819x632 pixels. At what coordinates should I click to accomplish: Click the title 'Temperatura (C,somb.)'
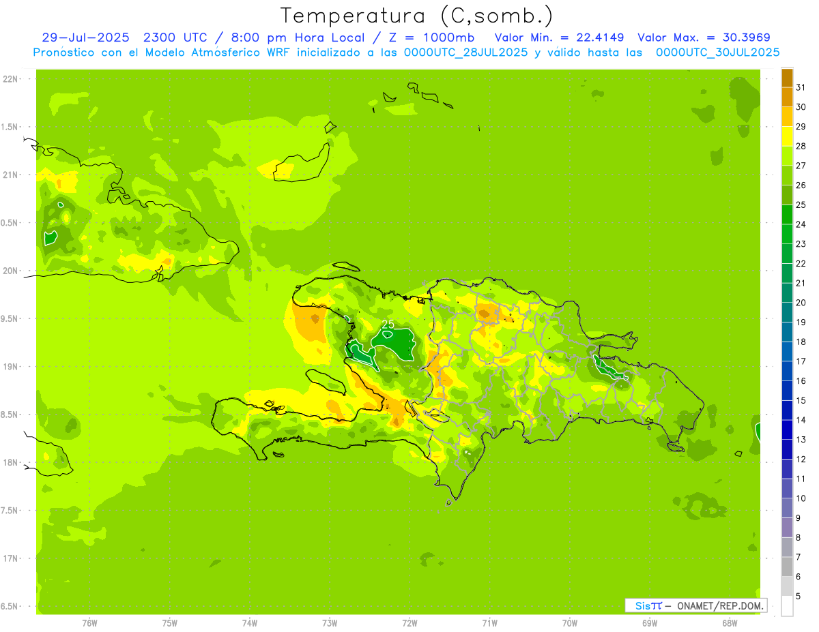pyautogui.click(x=416, y=16)
